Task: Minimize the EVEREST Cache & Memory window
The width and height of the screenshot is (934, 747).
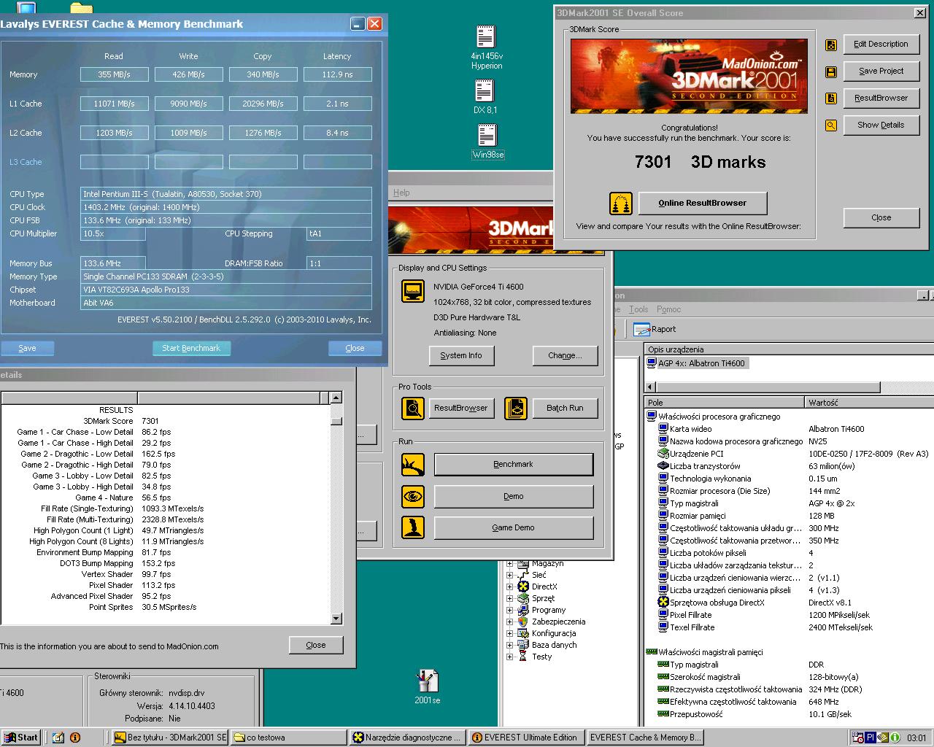Action: 358,23
